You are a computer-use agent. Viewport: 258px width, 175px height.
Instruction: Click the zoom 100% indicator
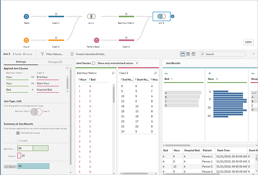coord(248,42)
